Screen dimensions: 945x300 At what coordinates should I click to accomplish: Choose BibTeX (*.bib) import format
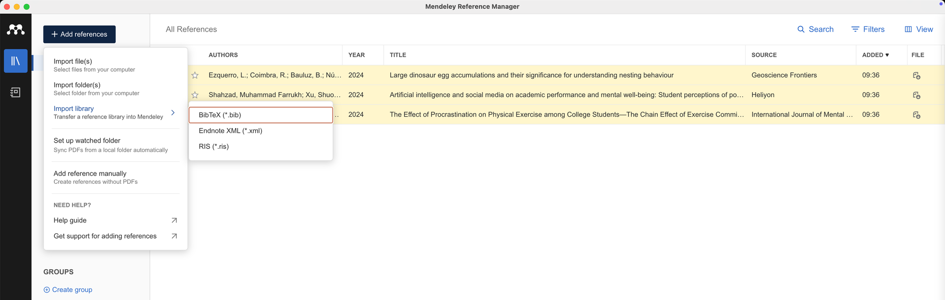(261, 115)
